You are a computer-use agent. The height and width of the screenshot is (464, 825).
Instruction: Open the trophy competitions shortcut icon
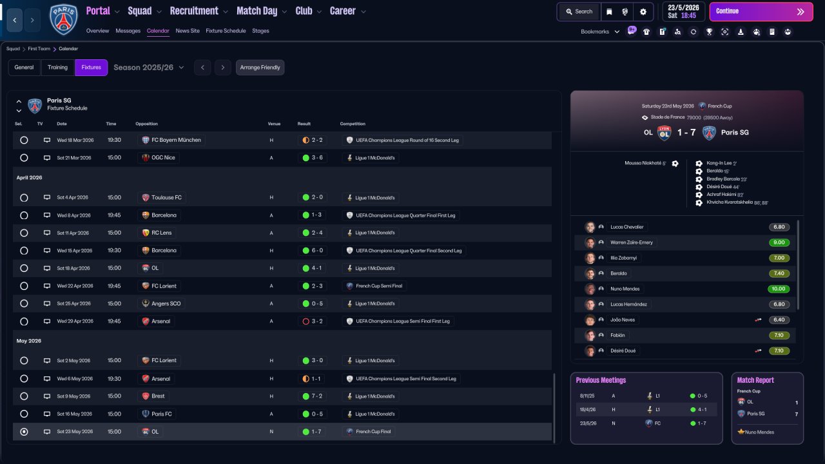pos(709,32)
